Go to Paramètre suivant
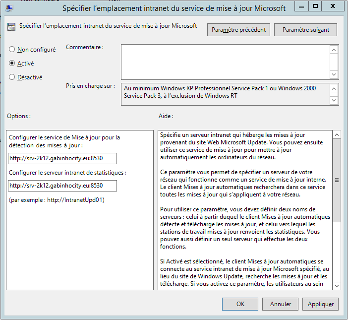This screenshot has width=348, height=320. 305,30
